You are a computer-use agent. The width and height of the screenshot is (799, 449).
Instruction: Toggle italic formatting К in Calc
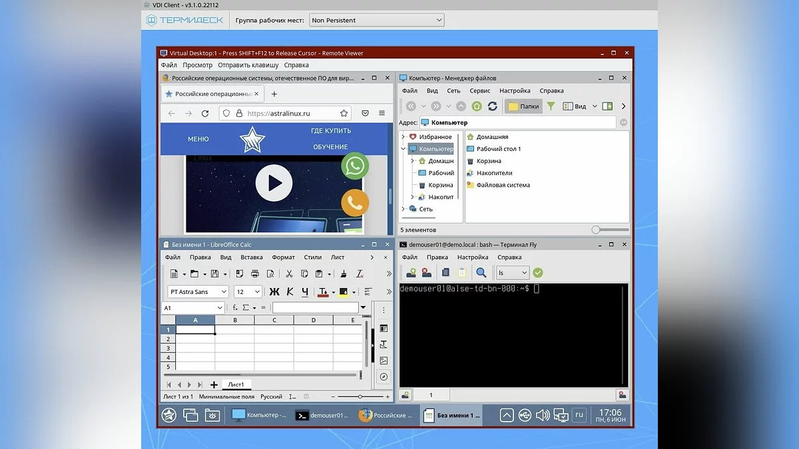coord(290,292)
